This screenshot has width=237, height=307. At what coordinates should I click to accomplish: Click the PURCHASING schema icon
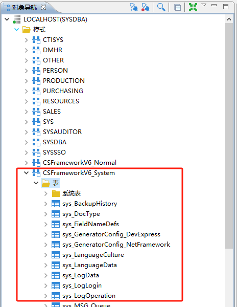36,91
